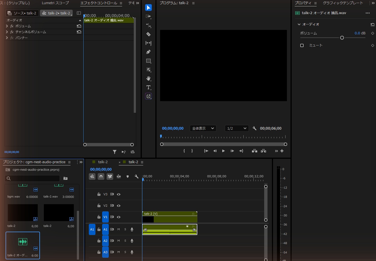Expand the ボリューム effect row
Image resolution: width=376 pixels, height=261 pixels.
[7, 26]
